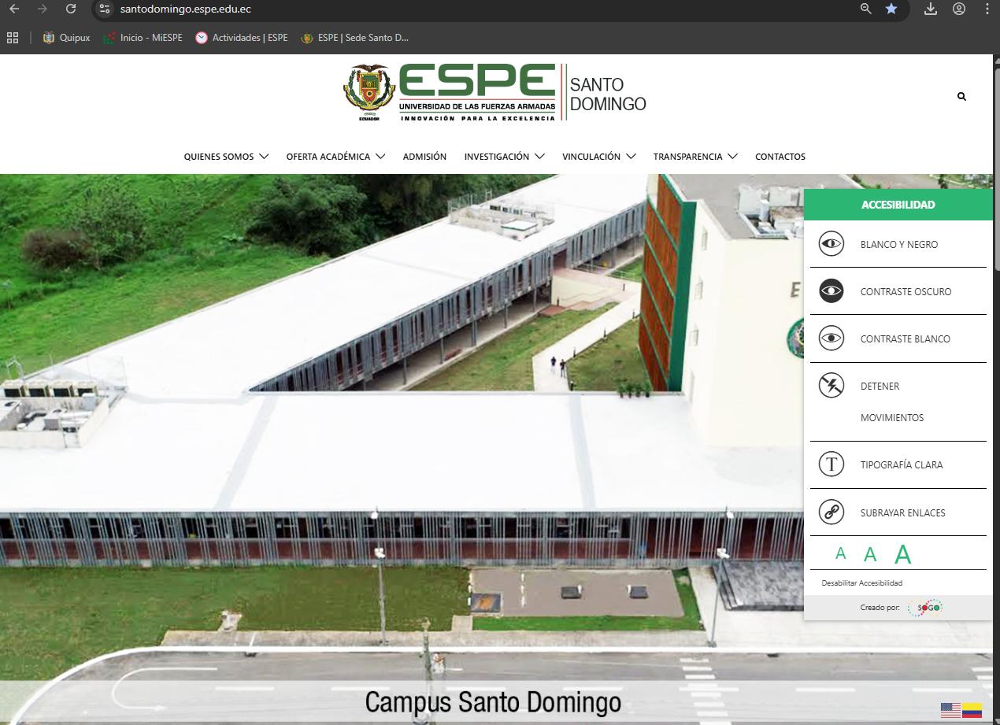This screenshot has width=1000, height=725.
Task: Click the browser address bar
Action: [x=315, y=11]
